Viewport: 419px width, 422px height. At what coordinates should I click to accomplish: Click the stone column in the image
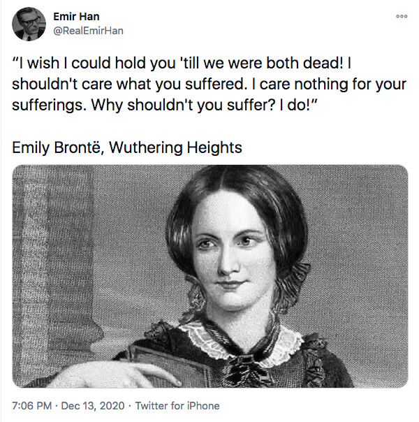(49, 265)
